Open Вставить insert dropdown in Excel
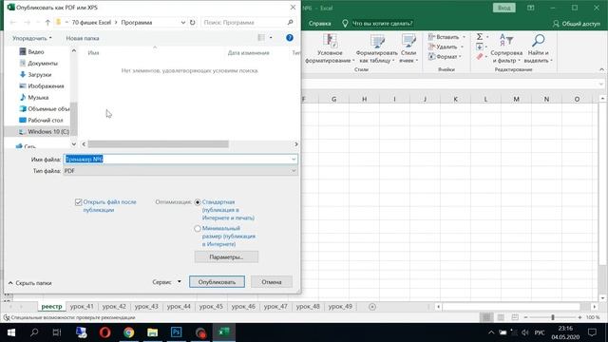Image resolution: width=608 pixels, height=342 pixels. coord(446,37)
